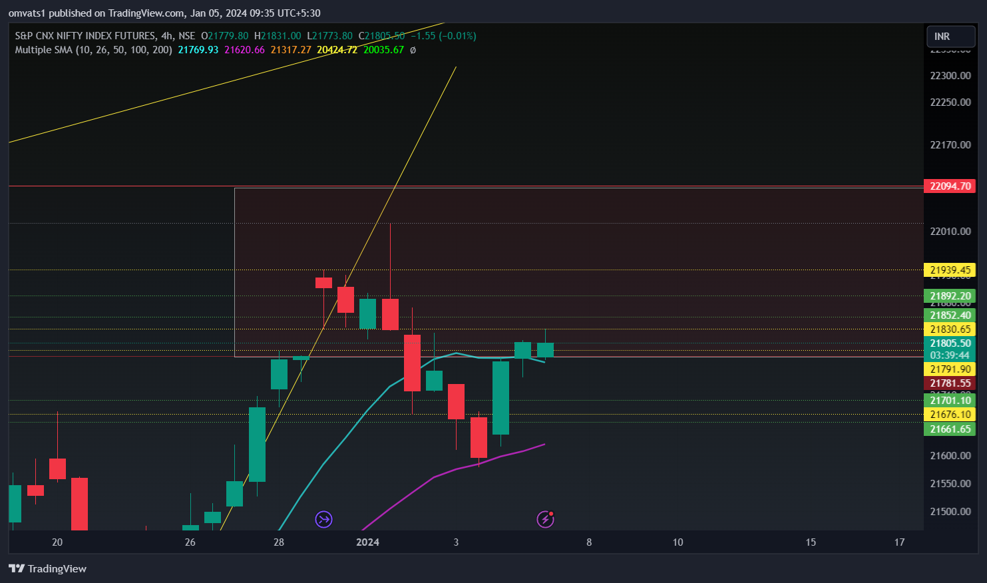Click the 26 date label on time axis
The height and width of the screenshot is (583, 987).
point(190,542)
